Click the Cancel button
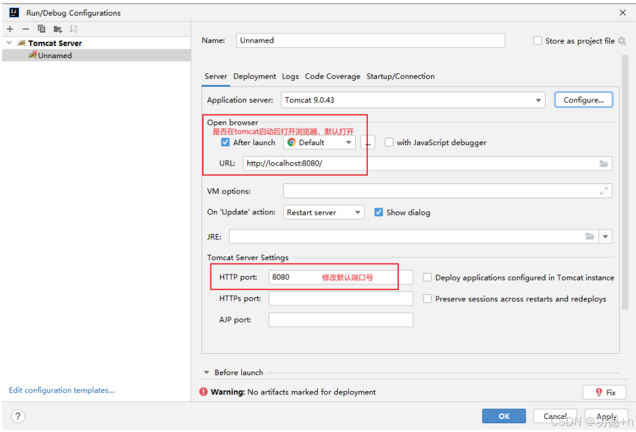This screenshot has height=432, width=636. coord(554,416)
